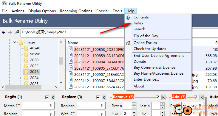Toggle the RegEx (1) checkbox
218x116 pixels.
pos(47,98)
